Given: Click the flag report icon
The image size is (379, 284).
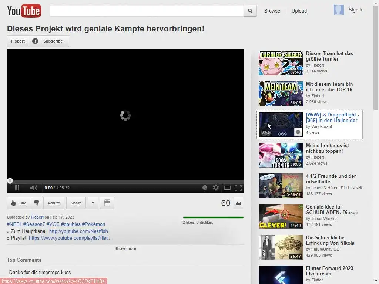Looking at the screenshot, I should (x=93, y=203).
